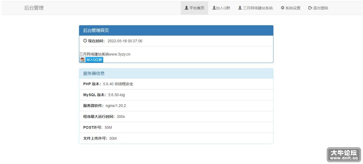363x164 pixels.
Task: Open the 加入Q群 nav item
Action: tap(221, 8)
